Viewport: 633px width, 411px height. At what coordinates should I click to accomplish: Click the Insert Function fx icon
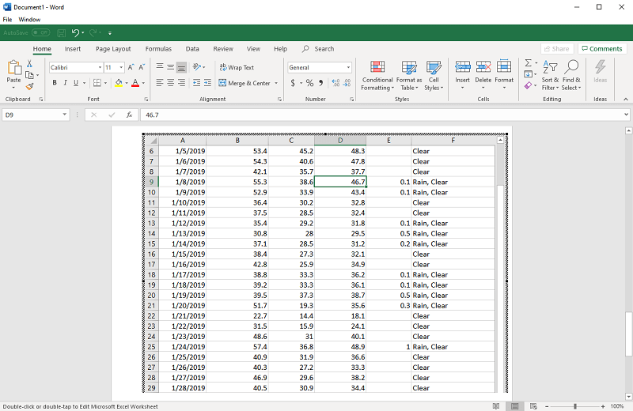coord(129,115)
